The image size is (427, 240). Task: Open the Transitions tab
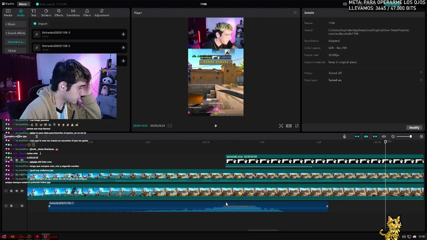pos(73,13)
